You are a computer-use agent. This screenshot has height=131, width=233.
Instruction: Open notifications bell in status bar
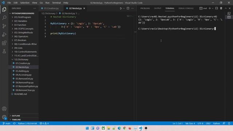(x=229, y=123)
